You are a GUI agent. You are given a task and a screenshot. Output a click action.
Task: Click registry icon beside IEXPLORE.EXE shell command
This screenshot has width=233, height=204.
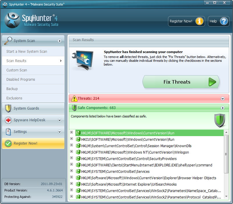[78, 165]
